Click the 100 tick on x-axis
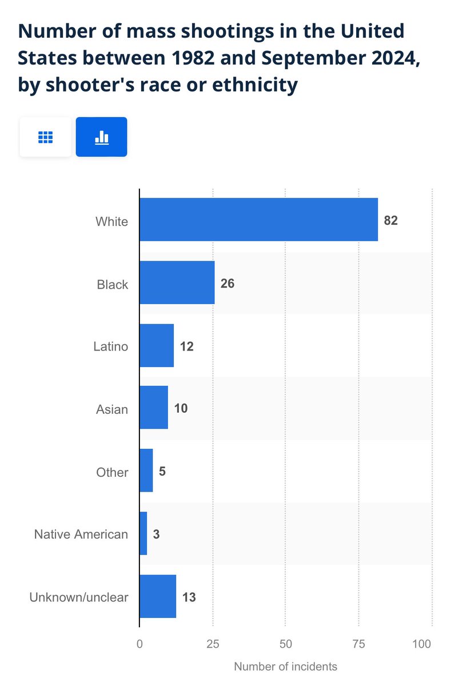 point(422,644)
